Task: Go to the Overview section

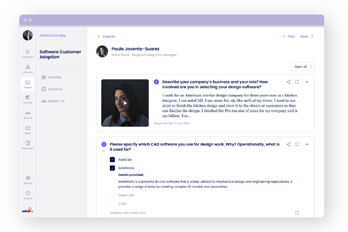Action: click(52, 77)
